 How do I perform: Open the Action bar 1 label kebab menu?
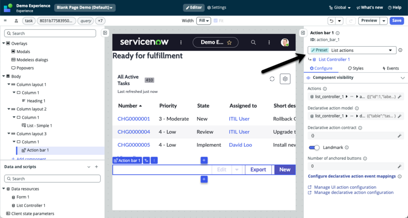tap(154, 161)
